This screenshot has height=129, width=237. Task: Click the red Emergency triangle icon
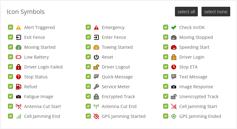pyautogui.click(x=96, y=27)
